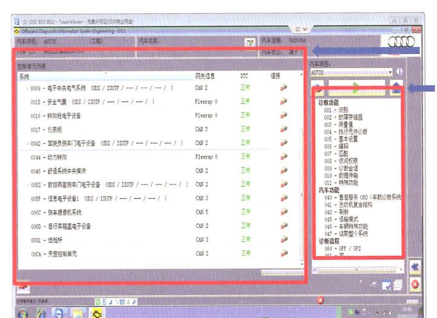Click the function list horizontal scrollbar
Image resolution: width=437 pixels, height=318 pixels.
coord(358,270)
